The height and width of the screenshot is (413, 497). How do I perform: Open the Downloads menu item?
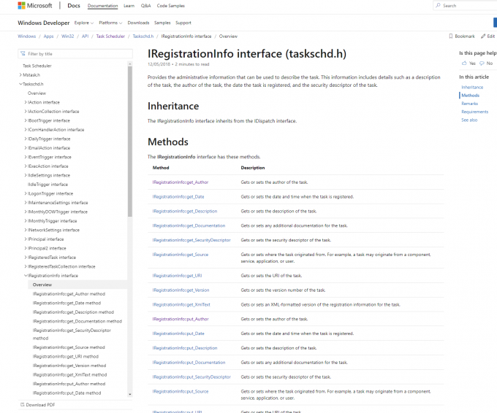coord(138,23)
